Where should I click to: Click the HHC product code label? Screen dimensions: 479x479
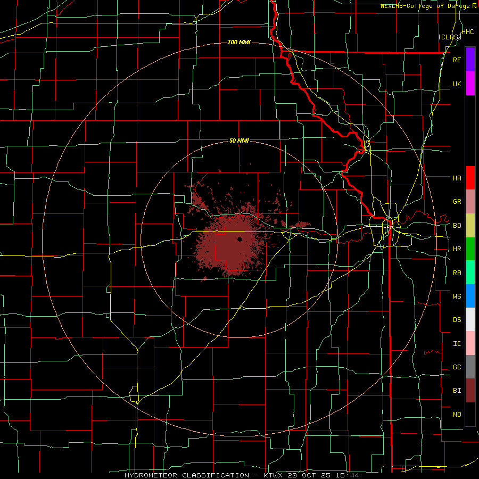tap(467, 32)
